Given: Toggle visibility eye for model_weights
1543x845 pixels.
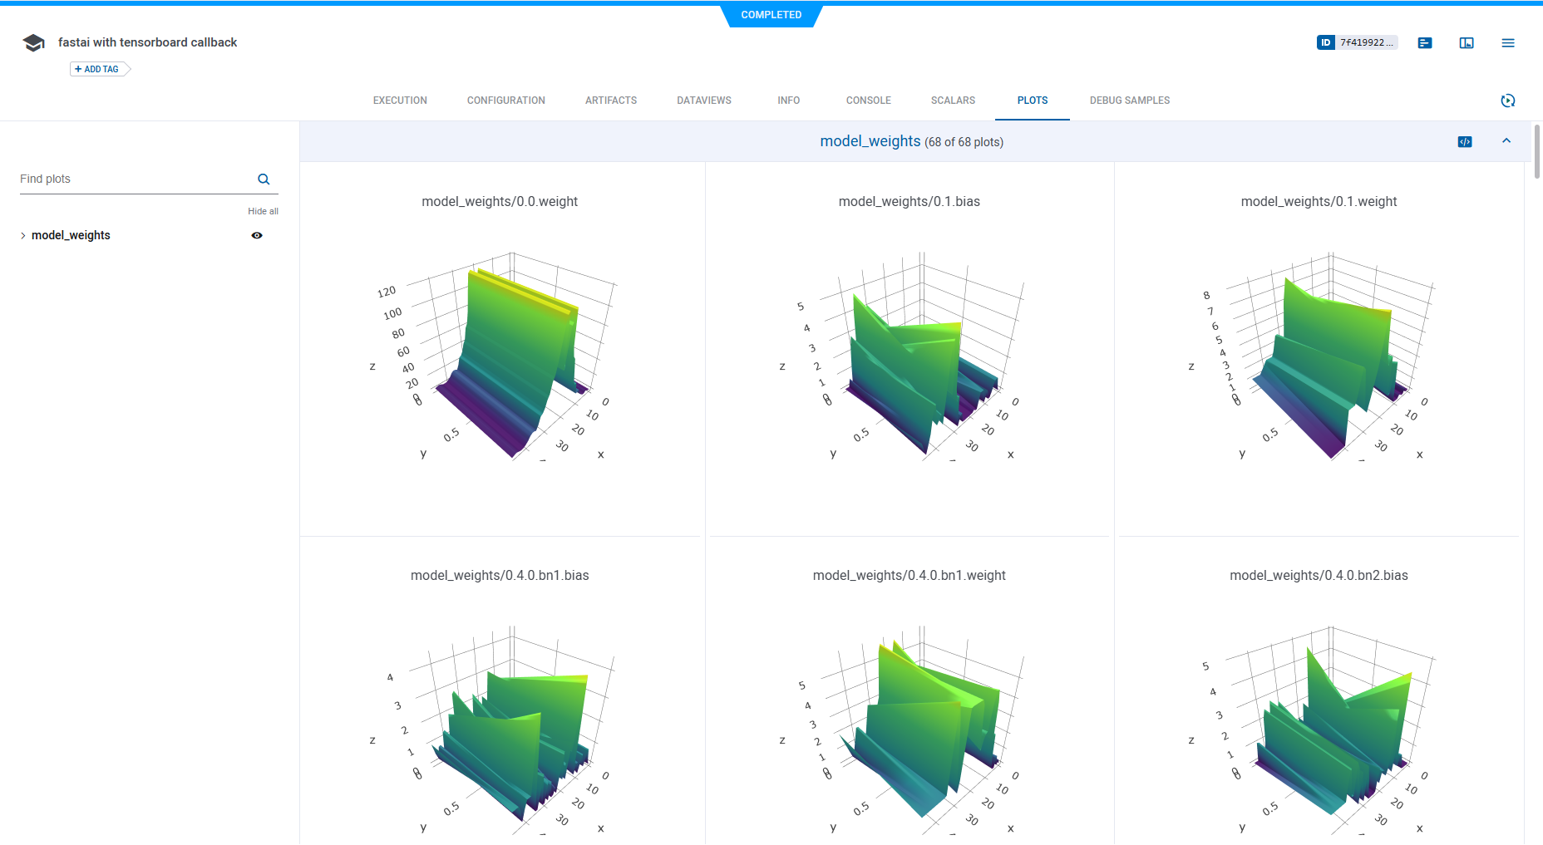Looking at the screenshot, I should [257, 236].
